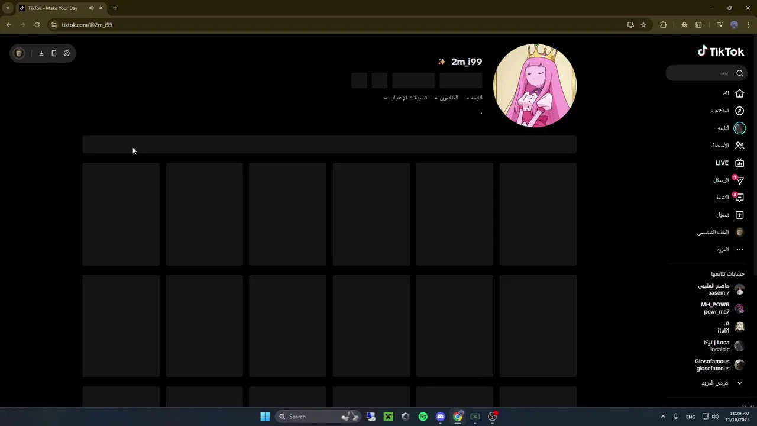This screenshot has height=426, width=757.
Task: Open followed account ituli1
Action: [x=730, y=327]
